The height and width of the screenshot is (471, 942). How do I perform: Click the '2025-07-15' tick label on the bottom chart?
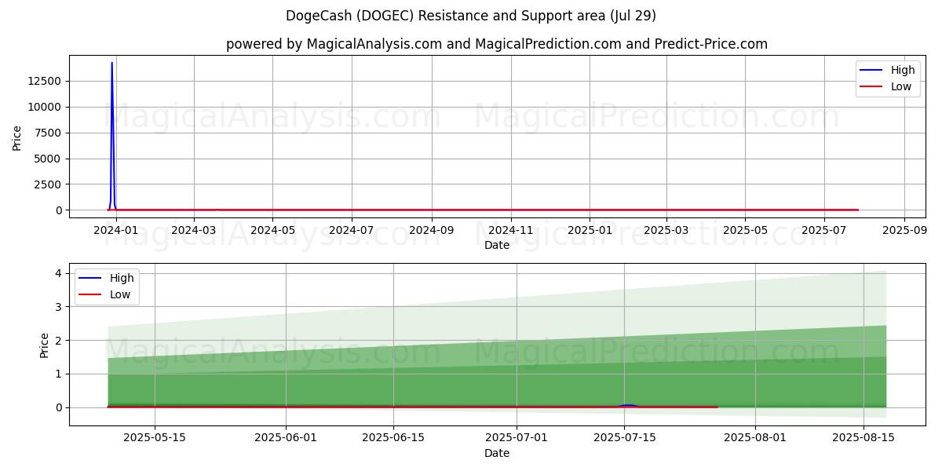point(624,439)
